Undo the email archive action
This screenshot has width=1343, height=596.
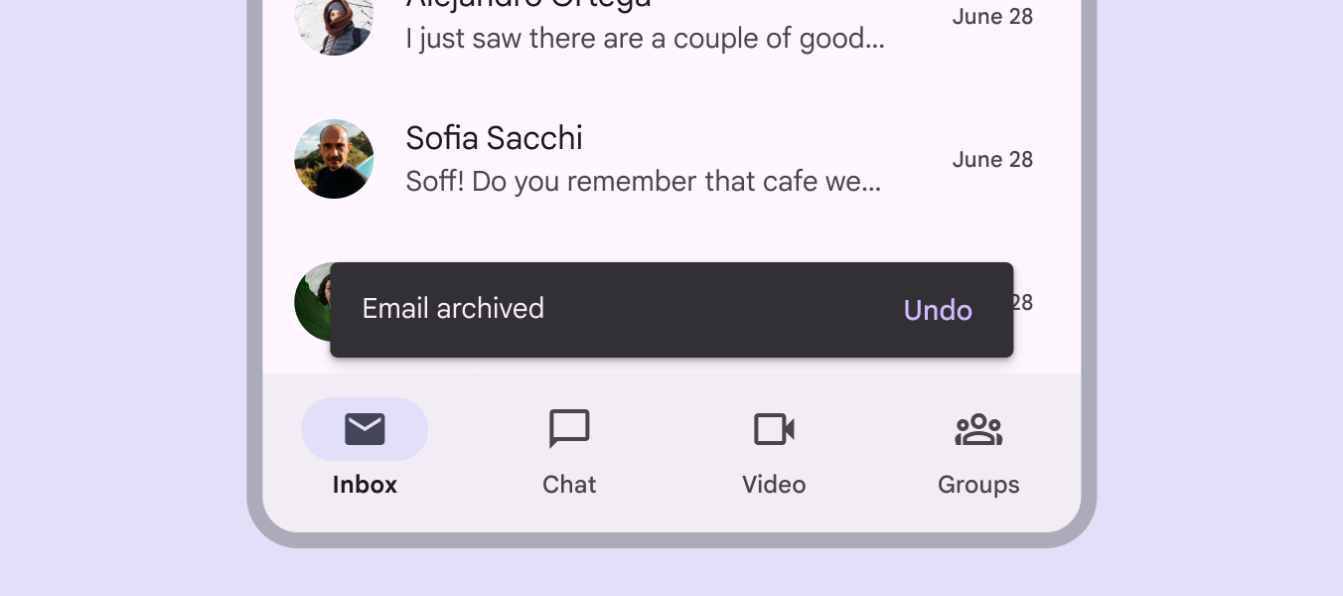(x=938, y=310)
